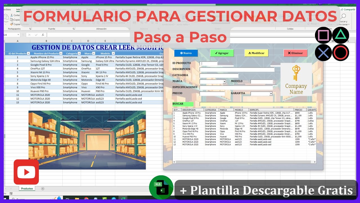The width and height of the screenshot is (360, 203).
Task: Select column E header
Action: pyautogui.click(x=105, y=41)
